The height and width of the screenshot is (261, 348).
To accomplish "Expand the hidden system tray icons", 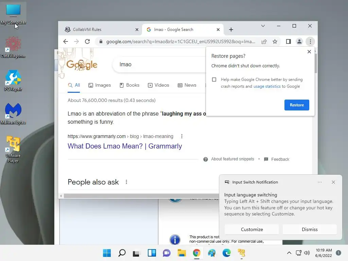I will [289, 253].
